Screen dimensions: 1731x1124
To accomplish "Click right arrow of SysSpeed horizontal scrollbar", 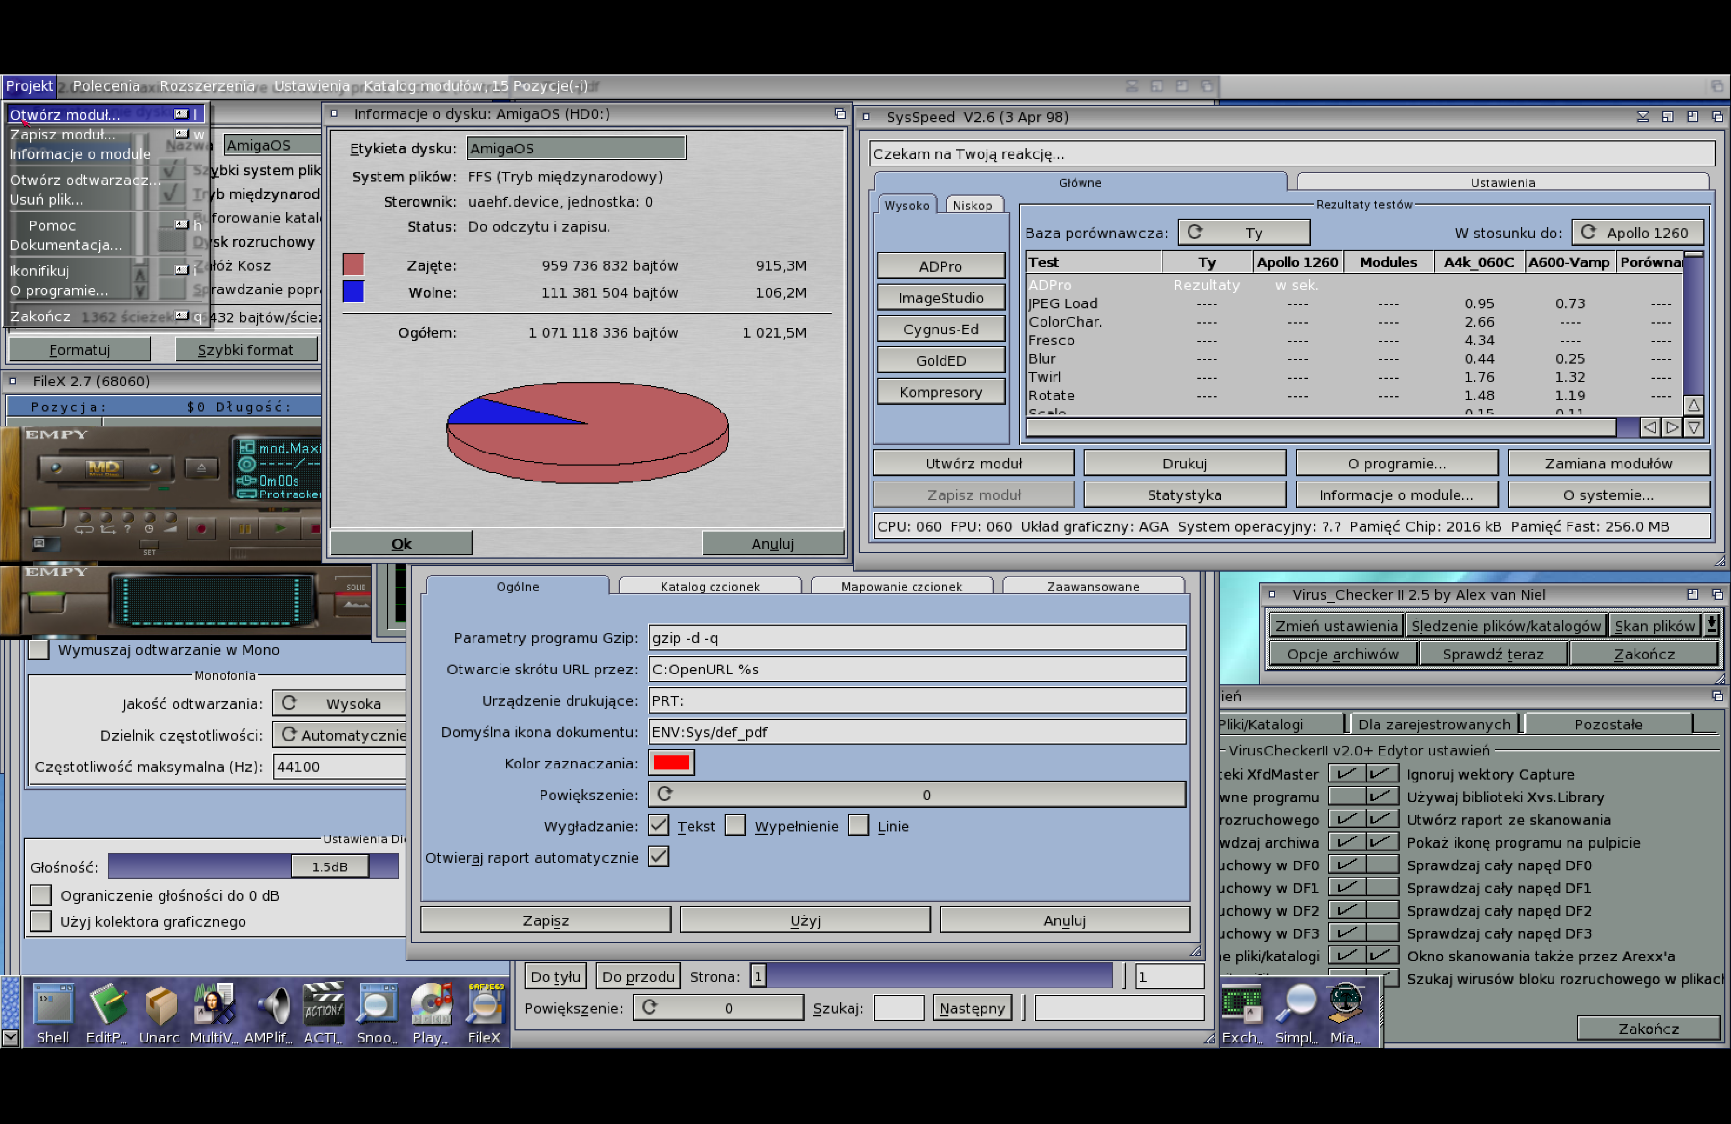I will pos(1672,428).
